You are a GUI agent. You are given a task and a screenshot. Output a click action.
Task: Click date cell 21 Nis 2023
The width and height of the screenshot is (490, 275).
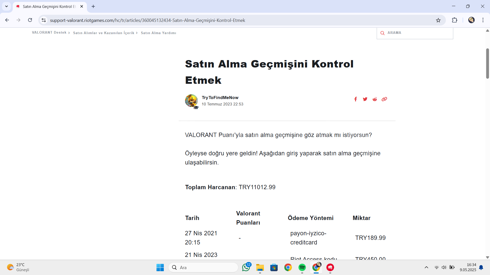(x=201, y=255)
